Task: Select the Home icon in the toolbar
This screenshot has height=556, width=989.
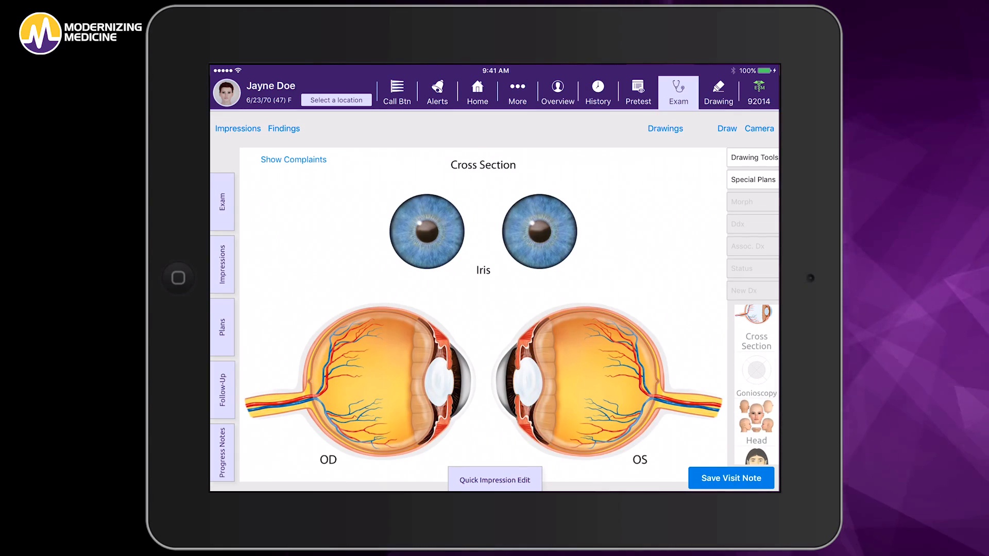Action: pos(477,92)
